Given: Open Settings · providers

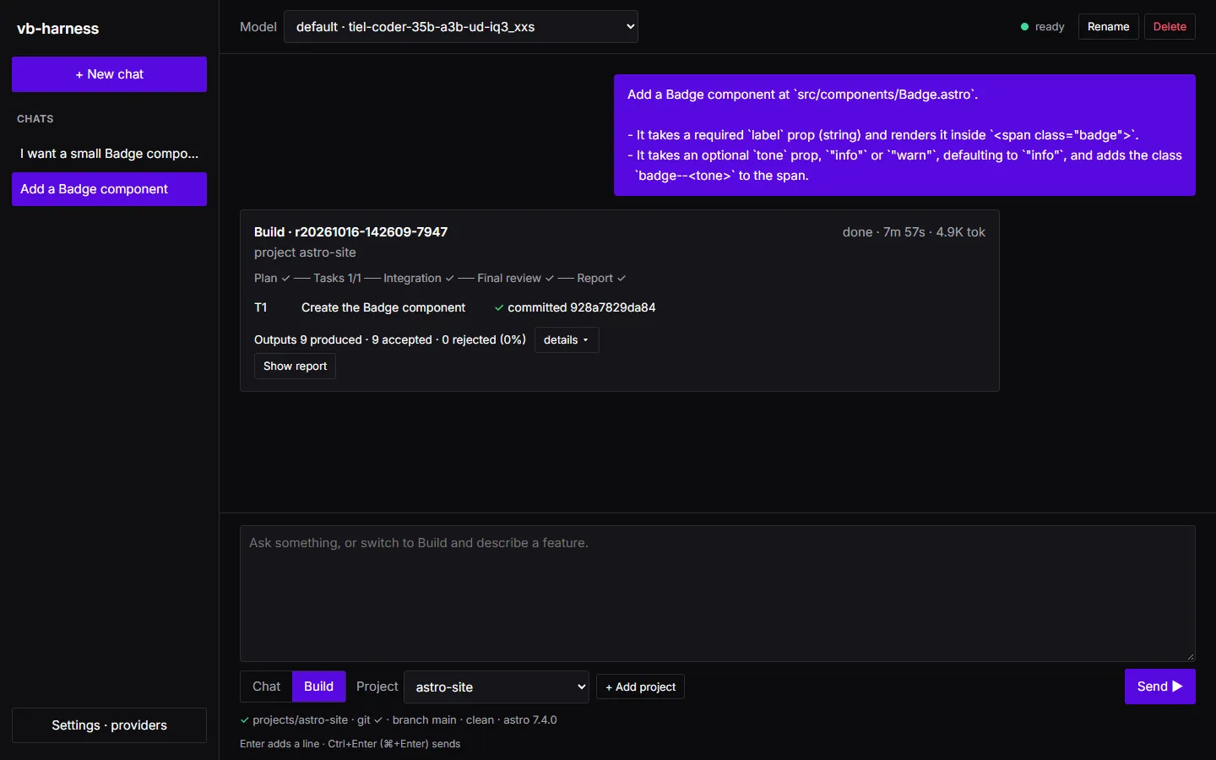Looking at the screenshot, I should [109, 725].
